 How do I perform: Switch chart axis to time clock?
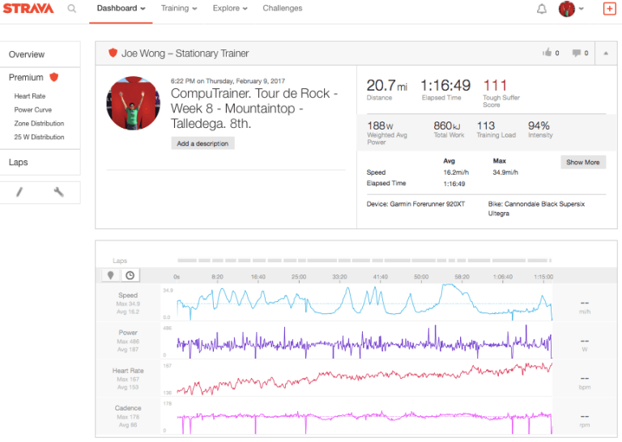pos(130,275)
